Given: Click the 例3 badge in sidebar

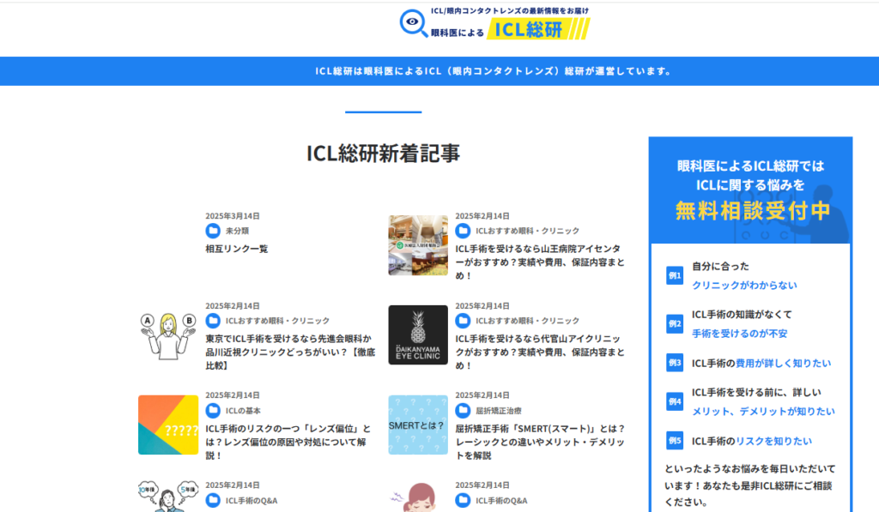Looking at the screenshot, I should (675, 363).
